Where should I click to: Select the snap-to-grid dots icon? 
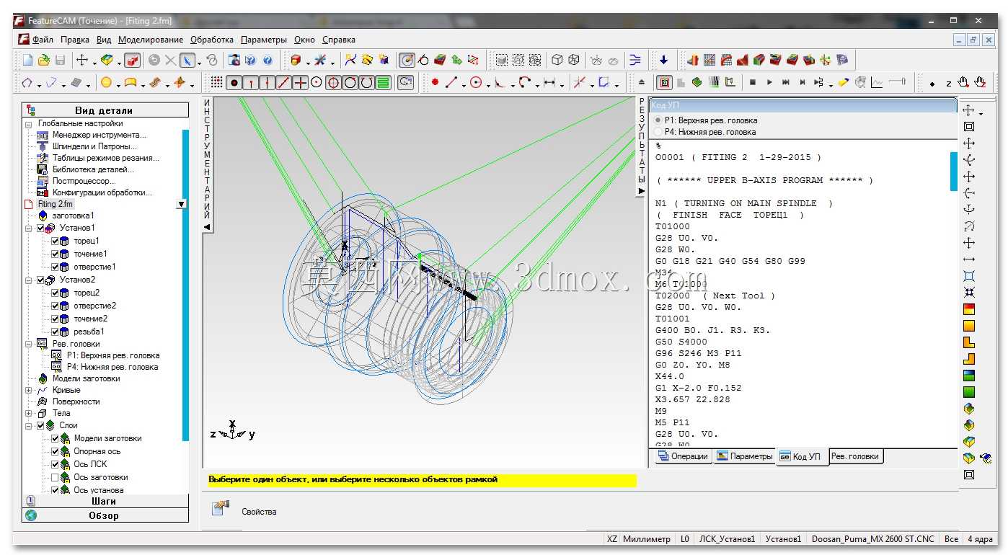coord(216,83)
